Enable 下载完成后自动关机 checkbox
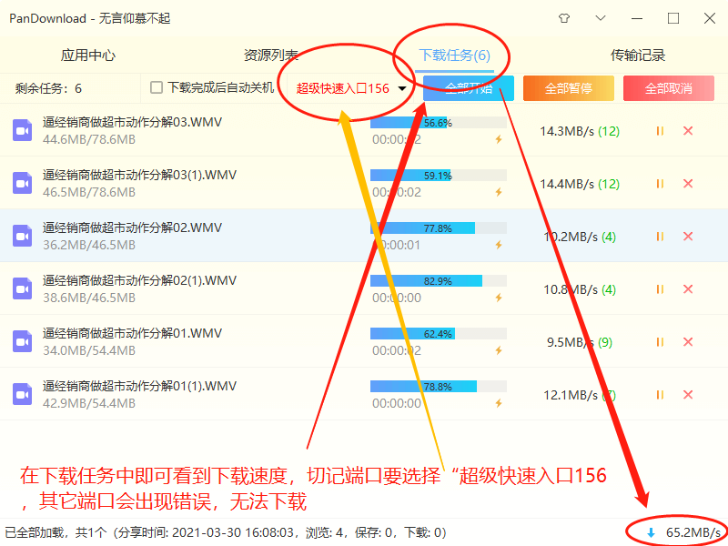Viewport: 728px width, 546px height. pyautogui.click(x=157, y=88)
